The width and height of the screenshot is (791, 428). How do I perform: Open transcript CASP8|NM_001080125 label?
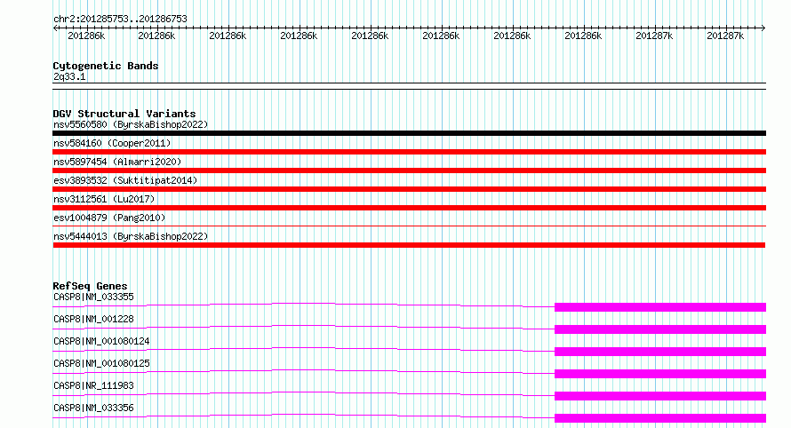coord(101,363)
